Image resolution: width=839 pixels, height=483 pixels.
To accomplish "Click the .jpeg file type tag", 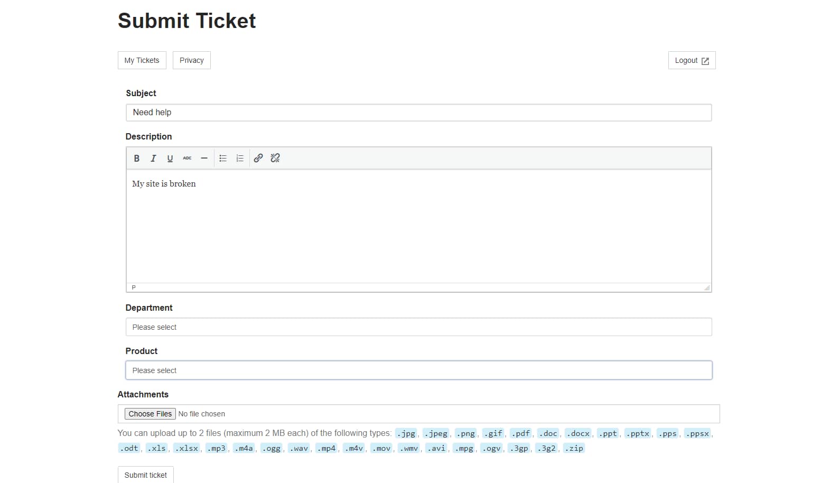I will [x=436, y=433].
